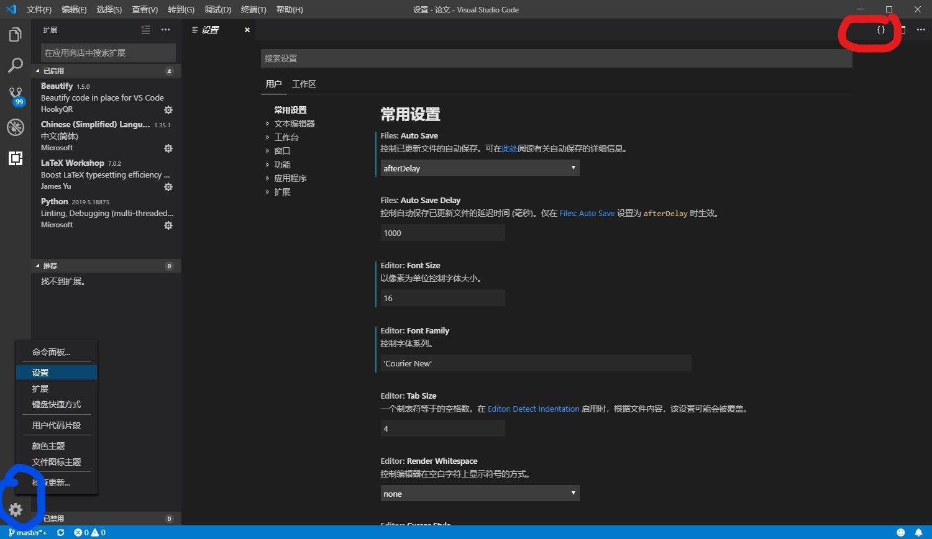
Task: Choose 设置 from the gear menu
Action: [x=57, y=373]
